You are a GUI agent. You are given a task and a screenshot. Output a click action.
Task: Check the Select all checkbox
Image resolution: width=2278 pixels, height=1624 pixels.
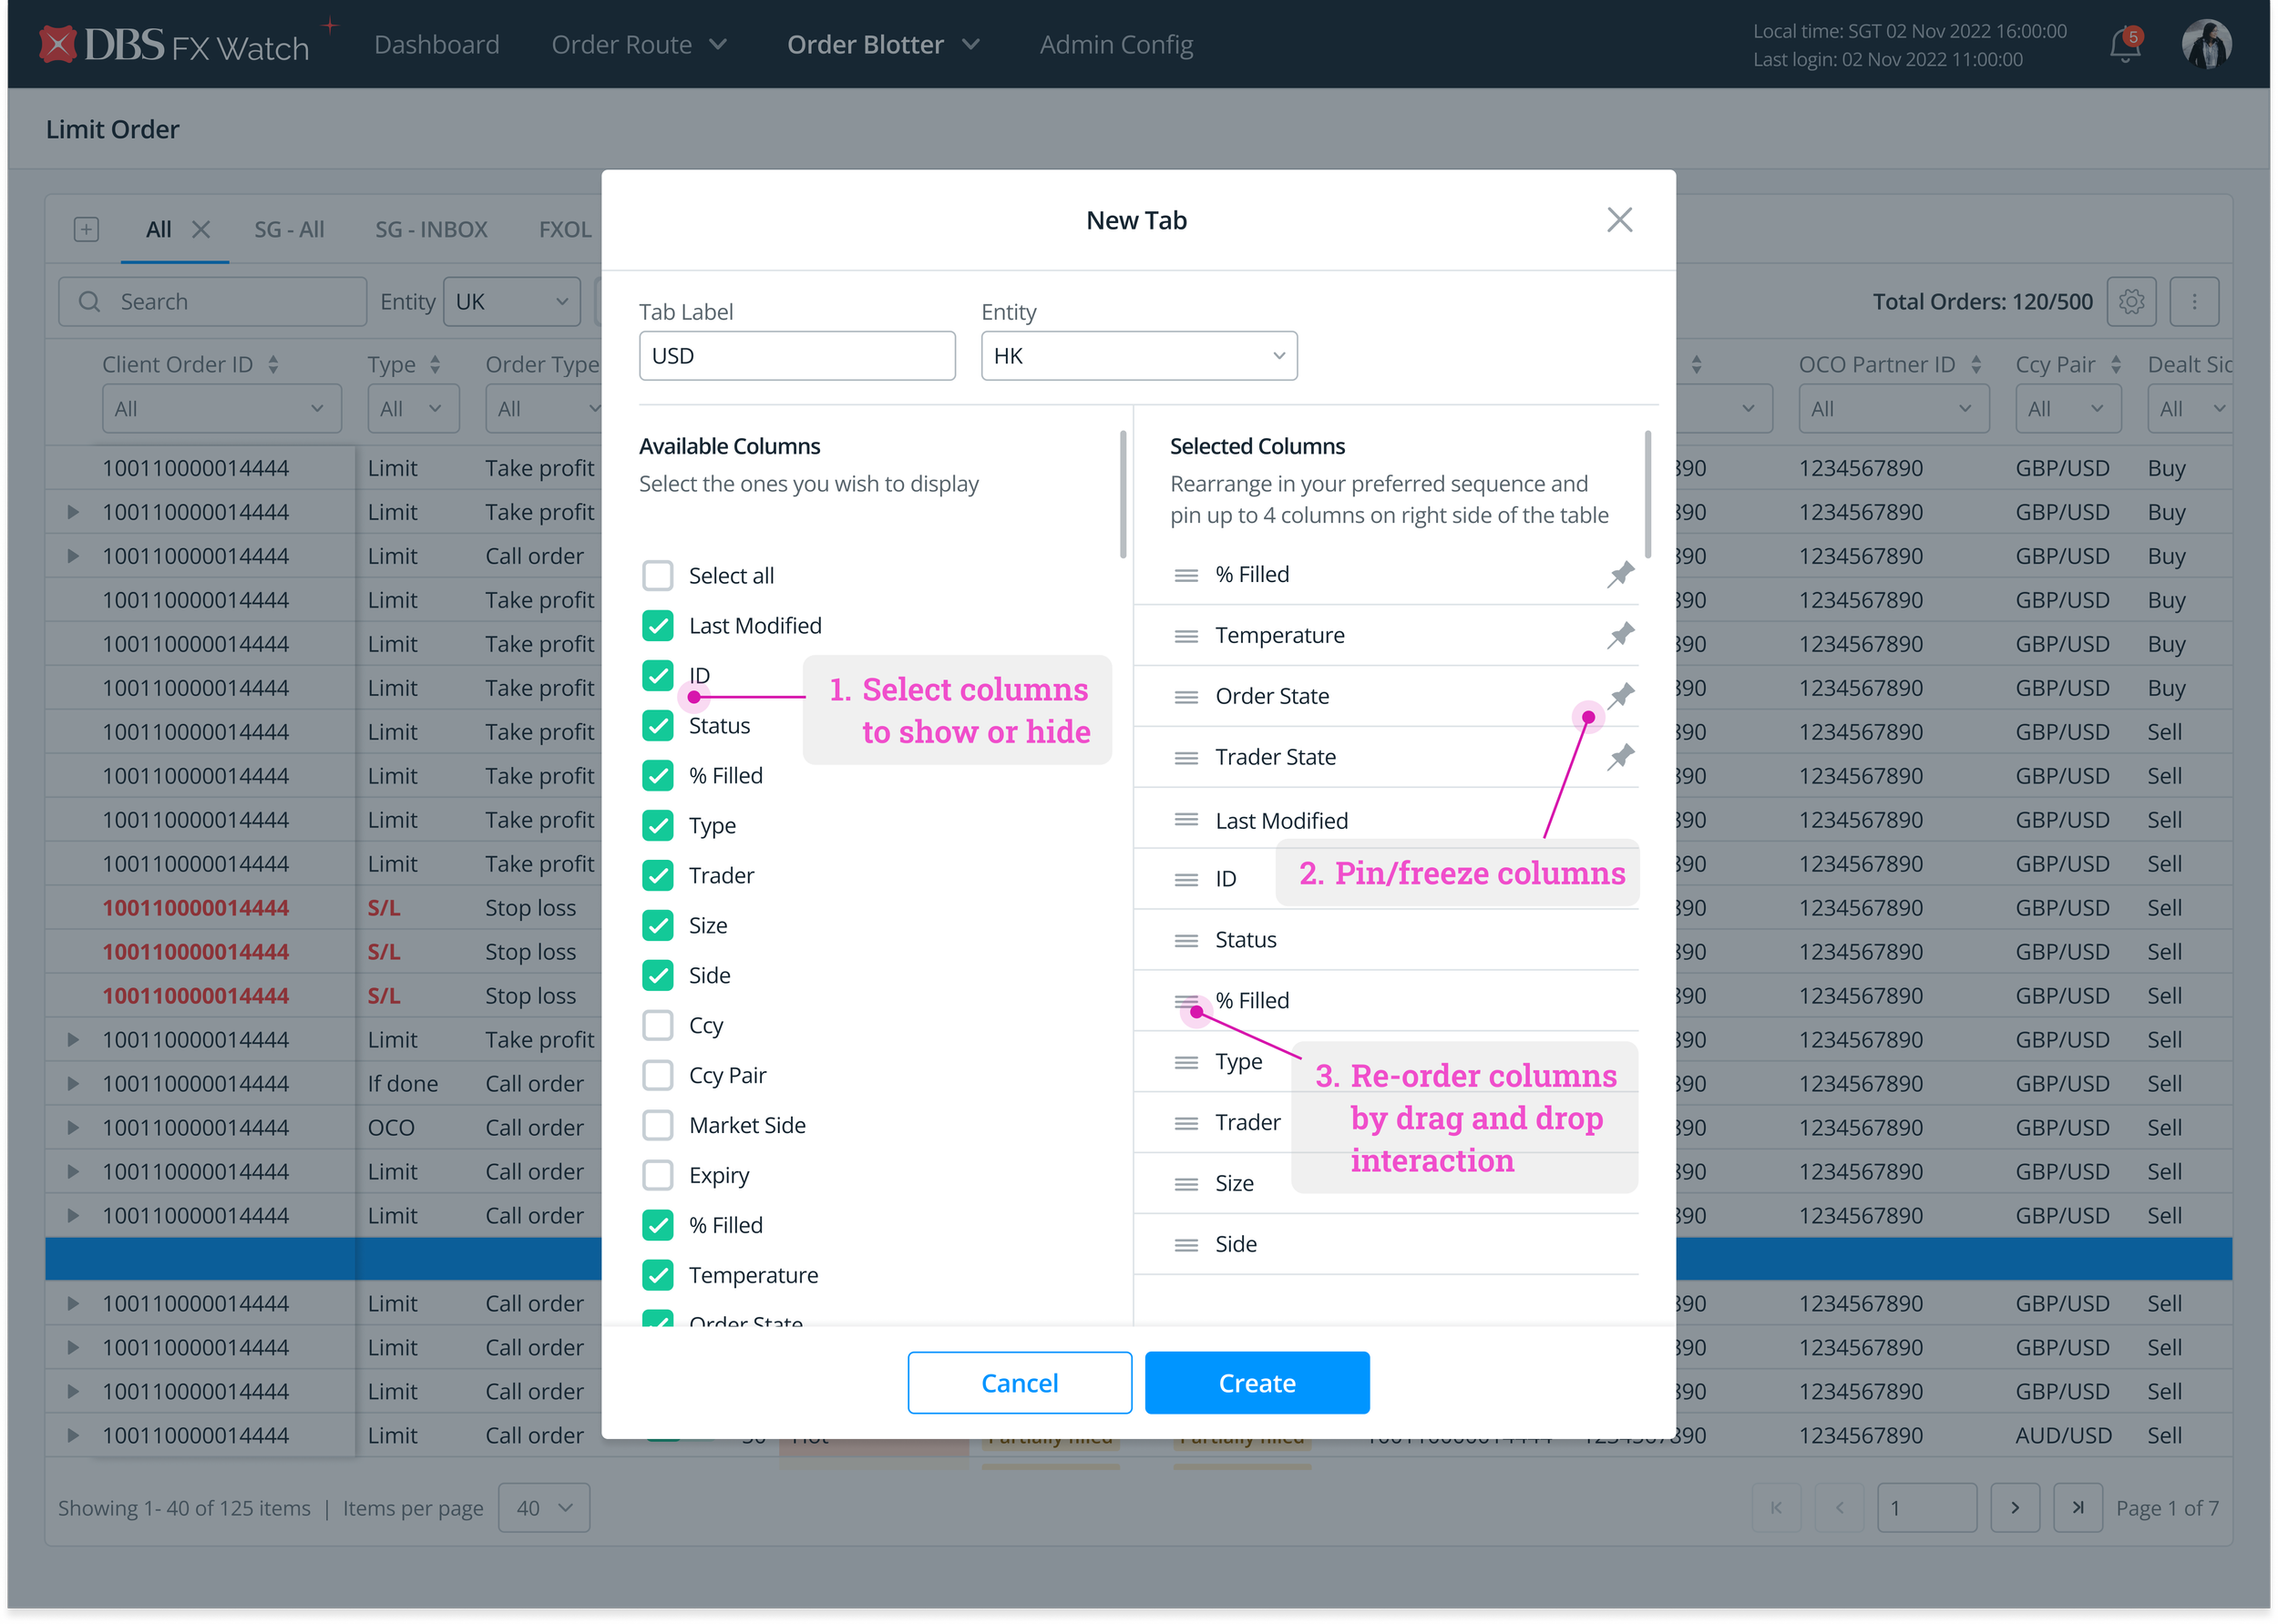(657, 576)
